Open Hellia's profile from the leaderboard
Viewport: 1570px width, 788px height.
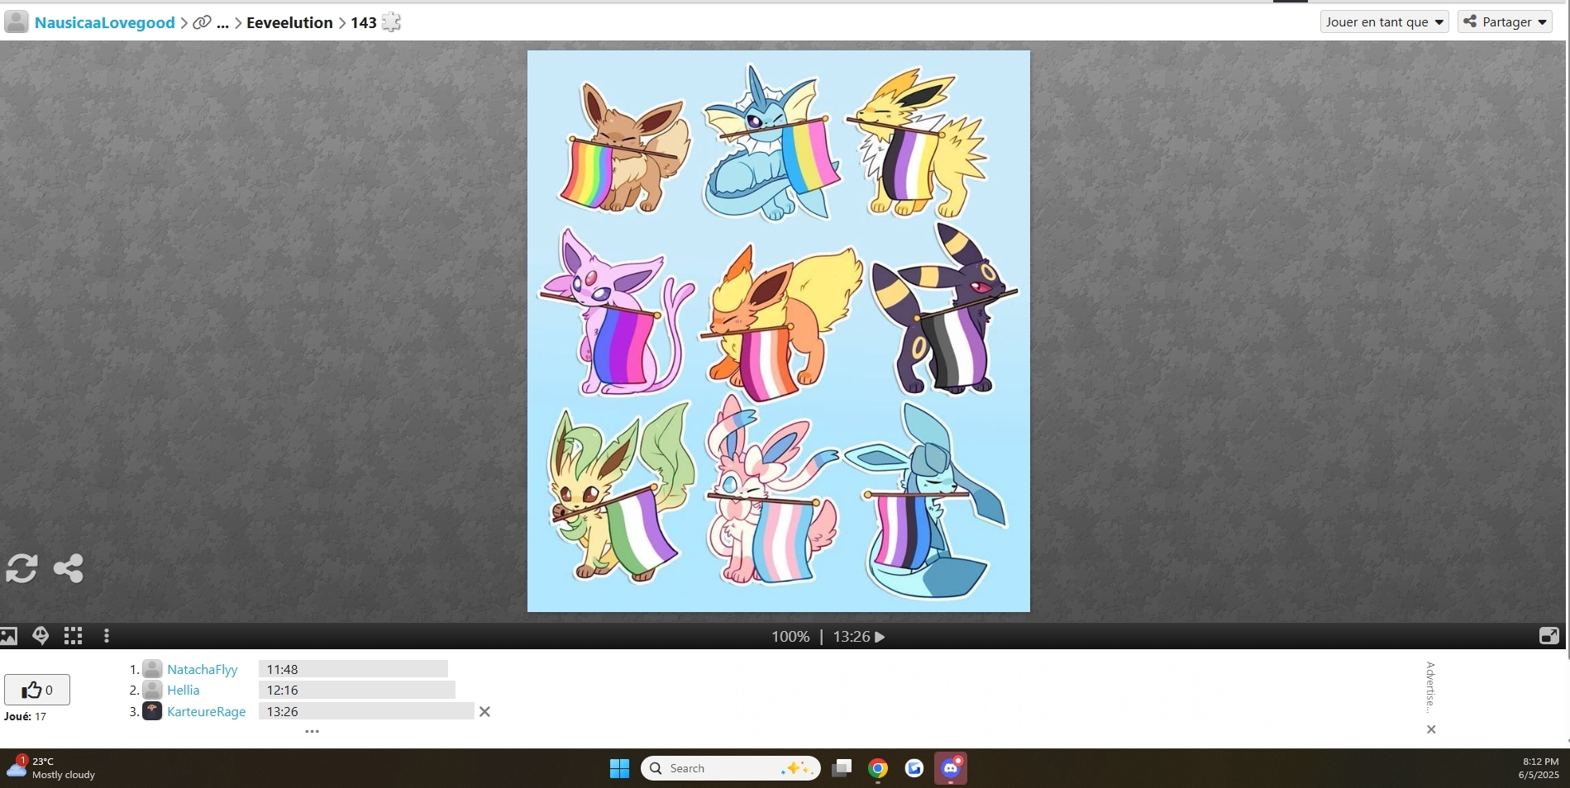click(184, 690)
